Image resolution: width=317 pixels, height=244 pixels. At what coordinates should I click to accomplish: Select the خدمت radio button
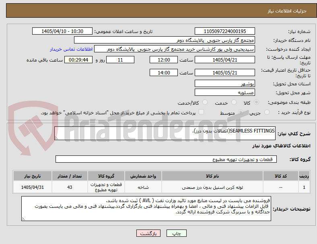(x=234, y=102)
